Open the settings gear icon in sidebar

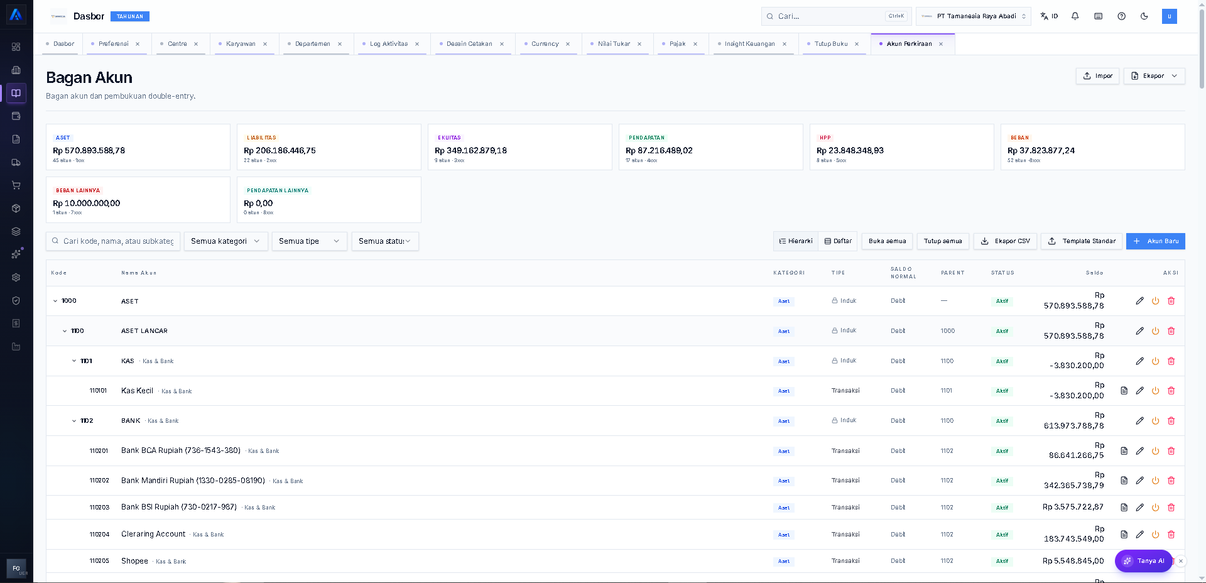click(x=16, y=277)
